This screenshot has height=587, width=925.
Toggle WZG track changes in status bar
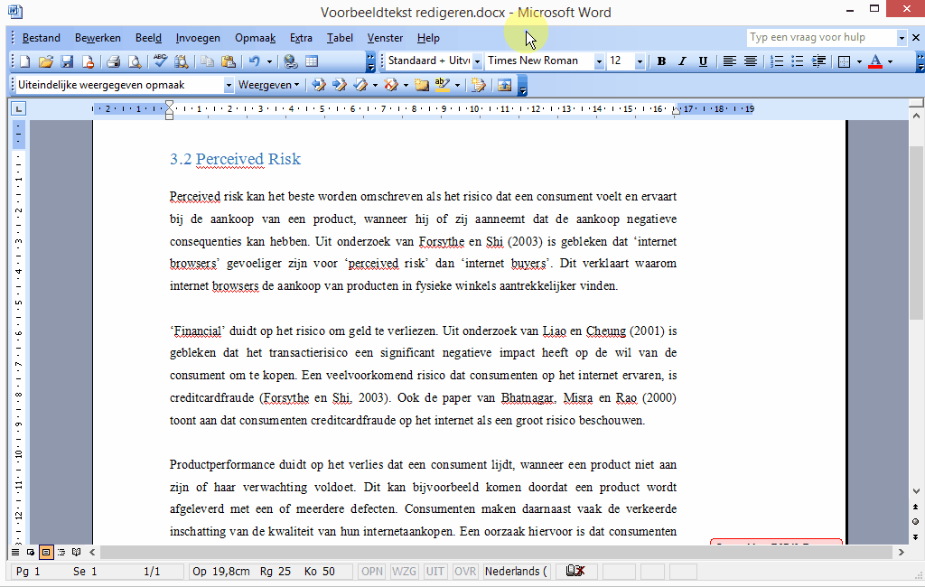404,571
